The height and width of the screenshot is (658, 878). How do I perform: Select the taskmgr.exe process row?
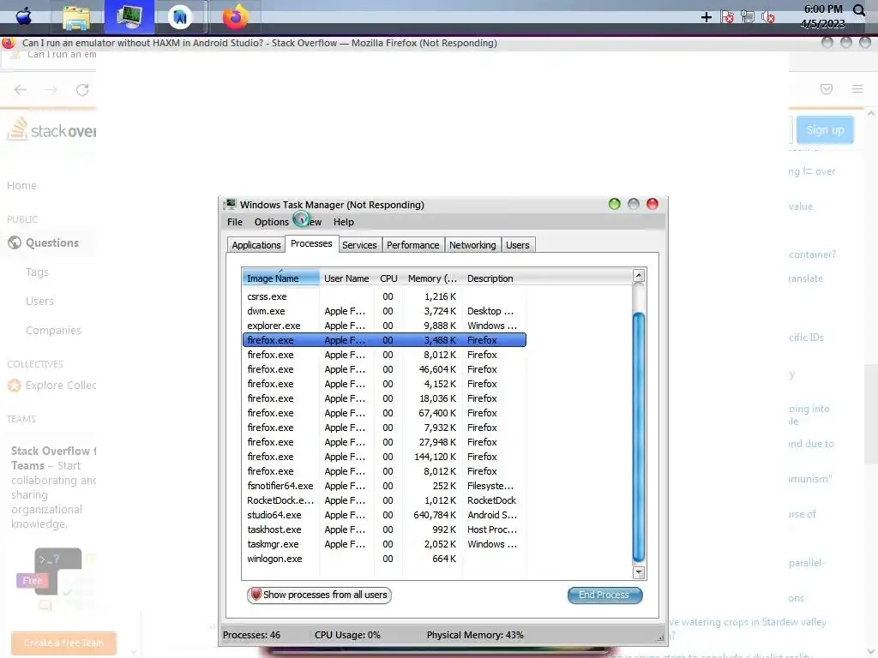(x=384, y=544)
